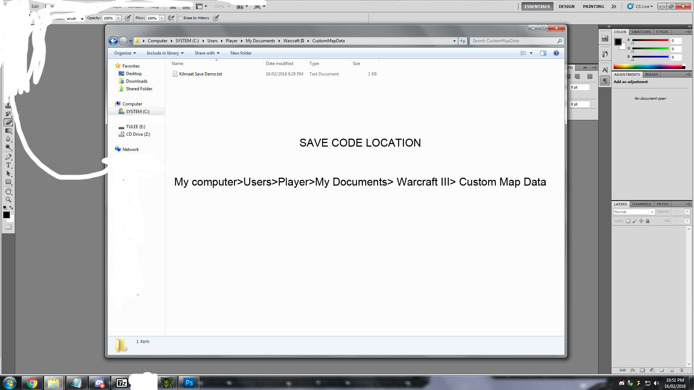Pick a color from spectrum ramp
The image size is (694, 390).
(x=649, y=66)
